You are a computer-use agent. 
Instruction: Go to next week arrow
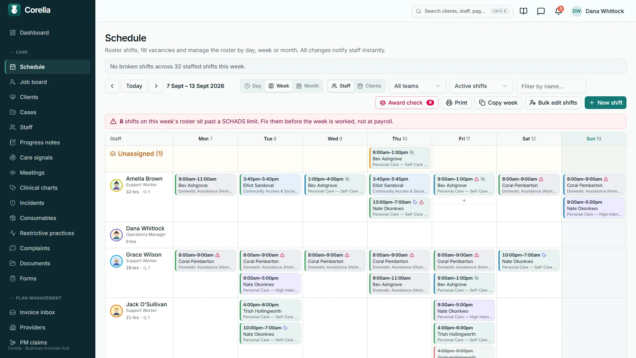156,86
